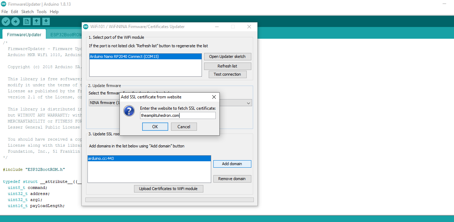Click Open Updater sketch button

pyautogui.click(x=227, y=56)
